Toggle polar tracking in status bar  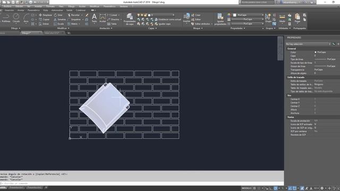pyautogui.click(x=275, y=188)
